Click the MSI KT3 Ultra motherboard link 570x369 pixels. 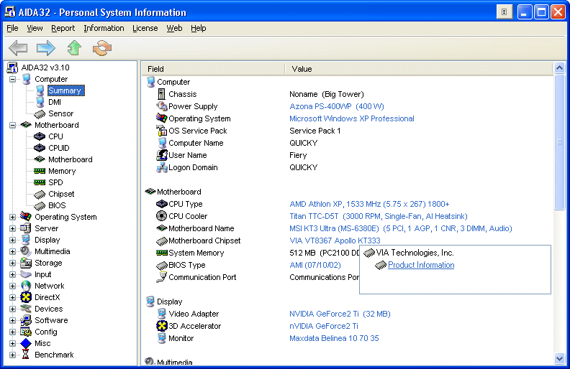pyautogui.click(x=401, y=229)
